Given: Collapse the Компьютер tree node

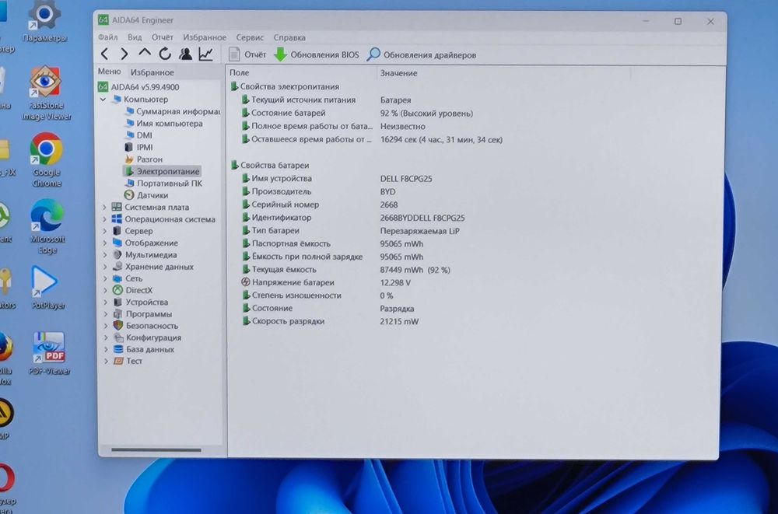Looking at the screenshot, I should [103, 100].
